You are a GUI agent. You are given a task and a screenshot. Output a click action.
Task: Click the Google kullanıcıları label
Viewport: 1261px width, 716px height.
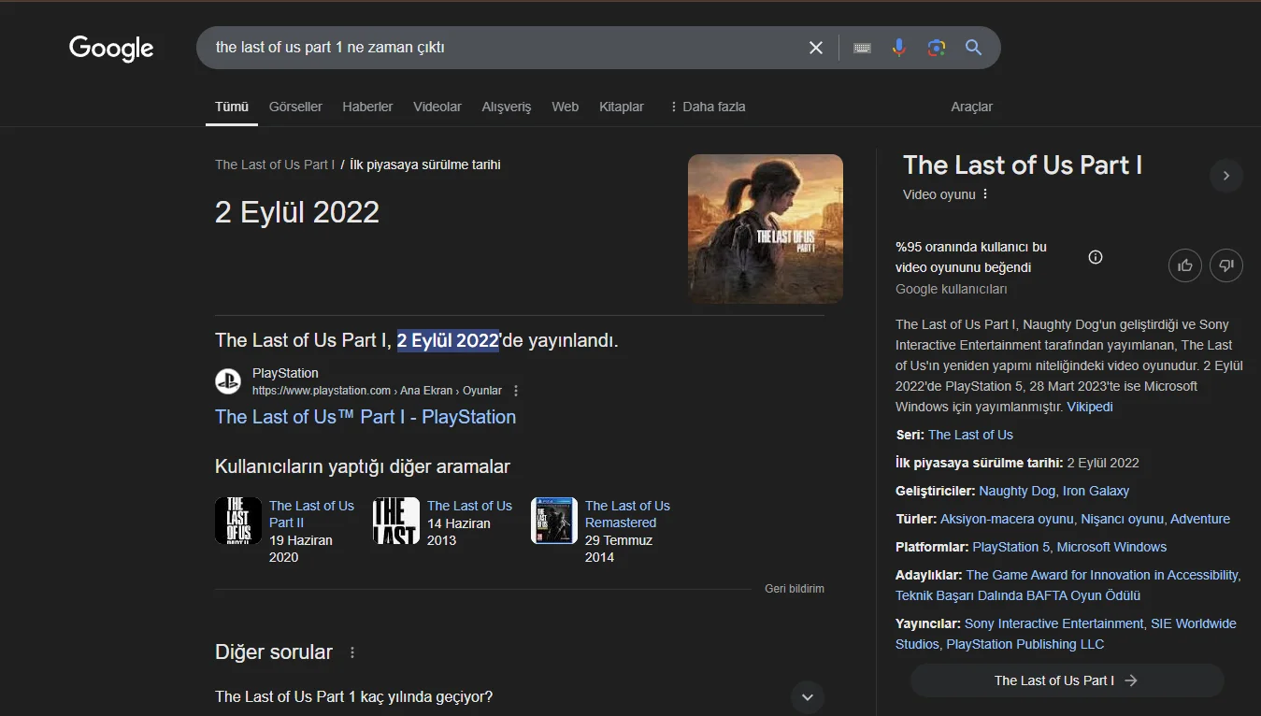pyautogui.click(x=952, y=289)
